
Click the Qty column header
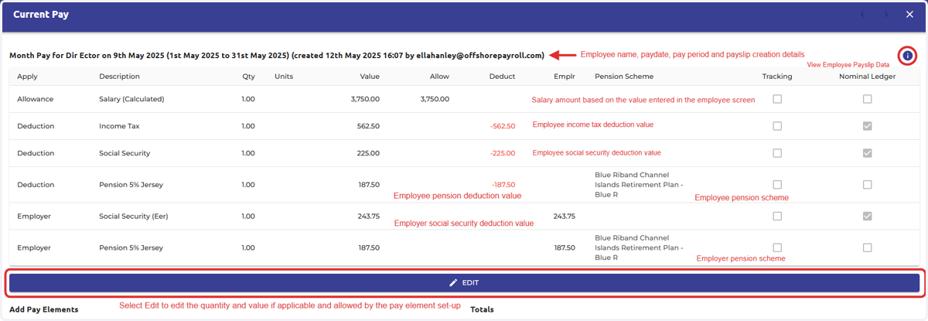coord(248,77)
